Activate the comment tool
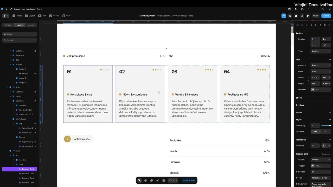 (x=152, y=180)
